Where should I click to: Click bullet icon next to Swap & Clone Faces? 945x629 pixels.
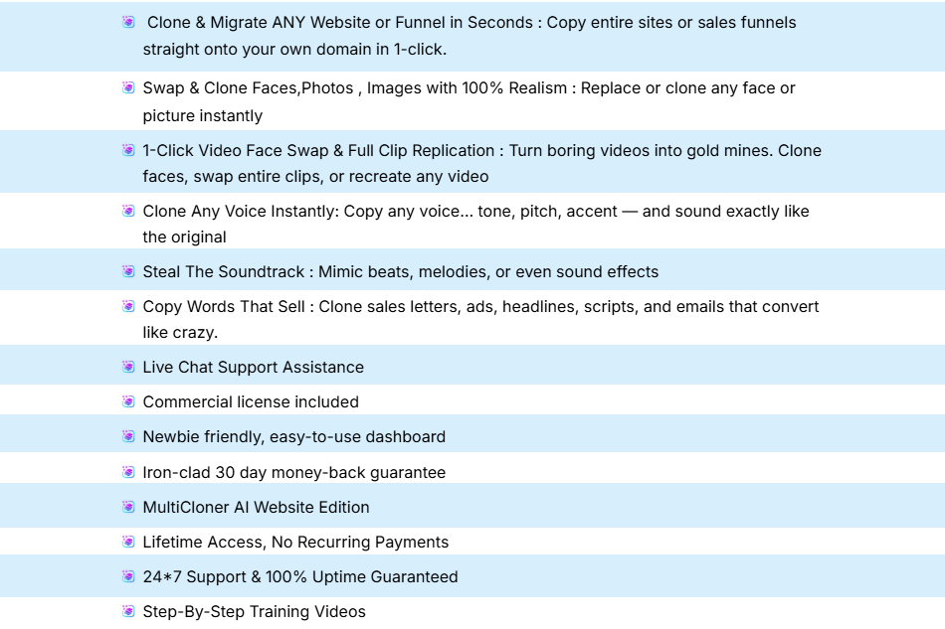[x=128, y=87]
